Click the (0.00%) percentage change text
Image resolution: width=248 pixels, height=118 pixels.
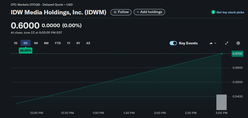(x=72, y=25)
